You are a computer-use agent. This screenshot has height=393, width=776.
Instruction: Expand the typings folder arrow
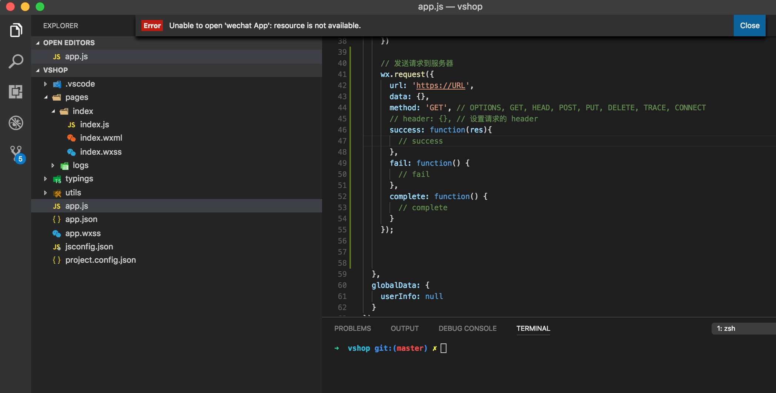(x=46, y=179)
